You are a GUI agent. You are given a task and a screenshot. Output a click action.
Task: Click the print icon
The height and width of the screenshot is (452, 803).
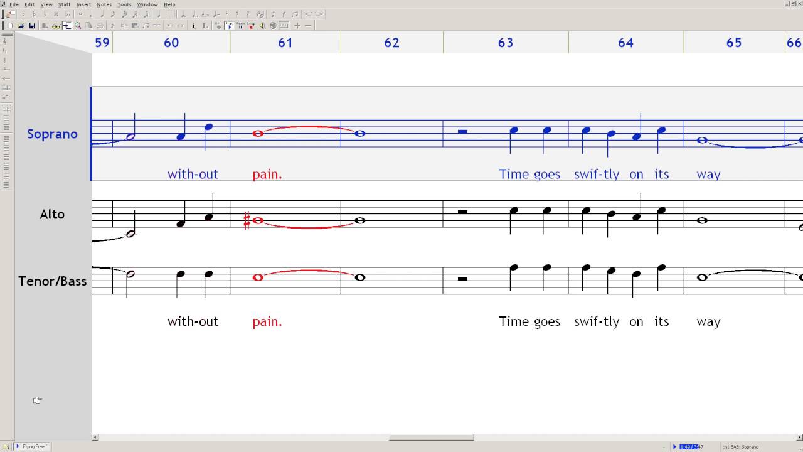click(x=100, y=26)
